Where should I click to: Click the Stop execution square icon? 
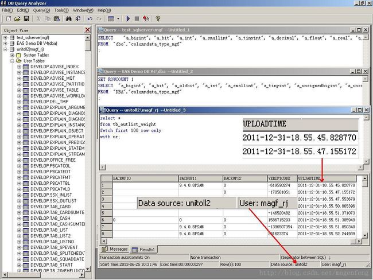click(x=137, y=18)
